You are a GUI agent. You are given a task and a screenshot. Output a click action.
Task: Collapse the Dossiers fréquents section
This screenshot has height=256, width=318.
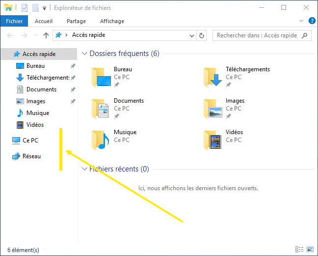click(x=84, y=54)
